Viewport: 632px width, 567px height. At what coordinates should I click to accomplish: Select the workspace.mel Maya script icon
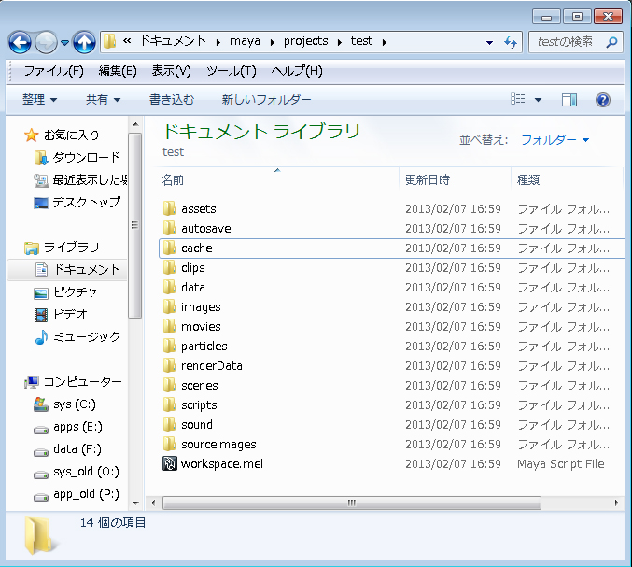point(169,463)
